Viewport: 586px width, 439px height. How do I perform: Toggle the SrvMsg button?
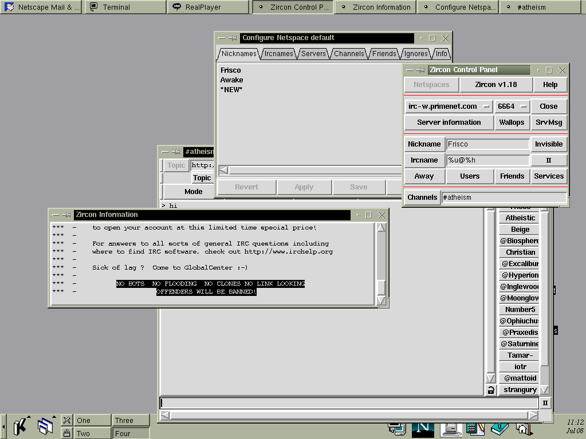549,122
